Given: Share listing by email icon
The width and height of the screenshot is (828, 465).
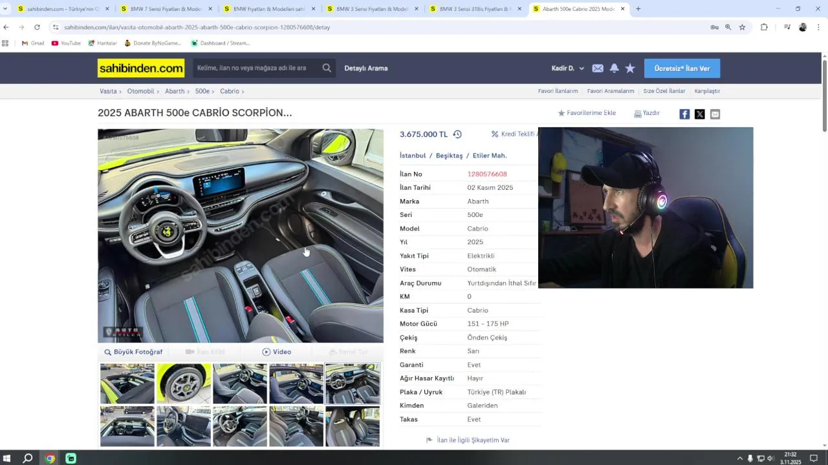Looking at the screenshot, I should pos(715,114).
